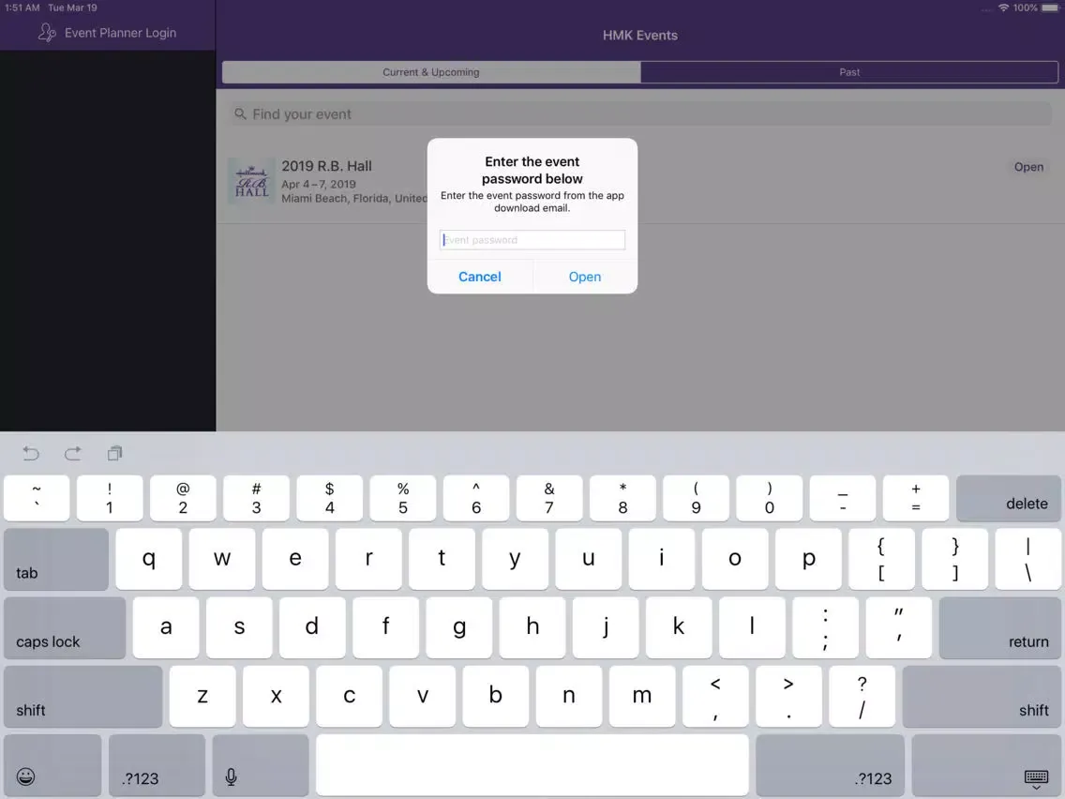Toggle the right shift key
The image size is (1065, 799).
click(982, 697)
